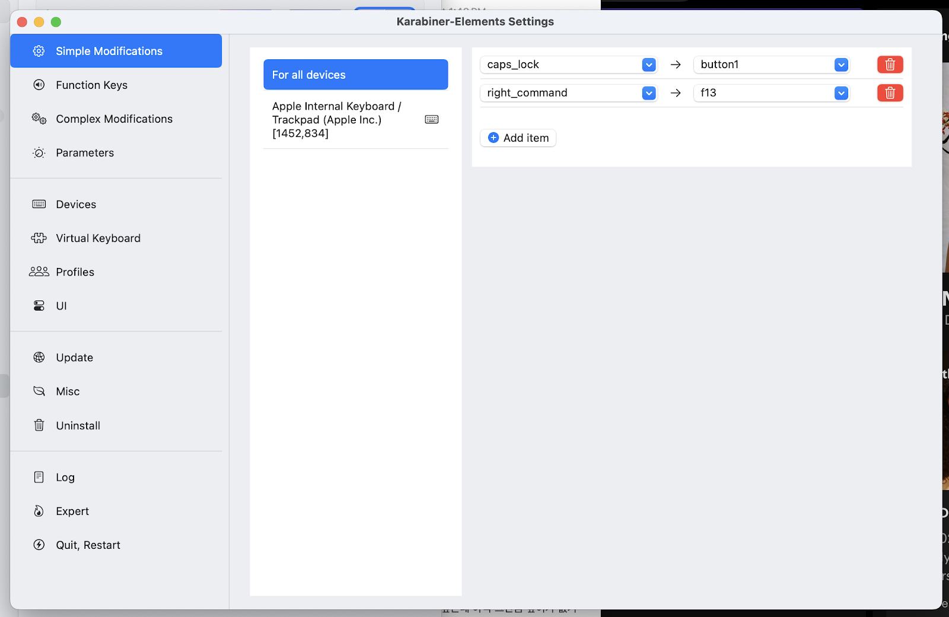Open the Quit, Restart label
Viewport: 949px width, 617px height.
88,545
